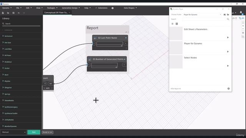
Task: Click the canvas zoom out minus icon
Action: 243,29
